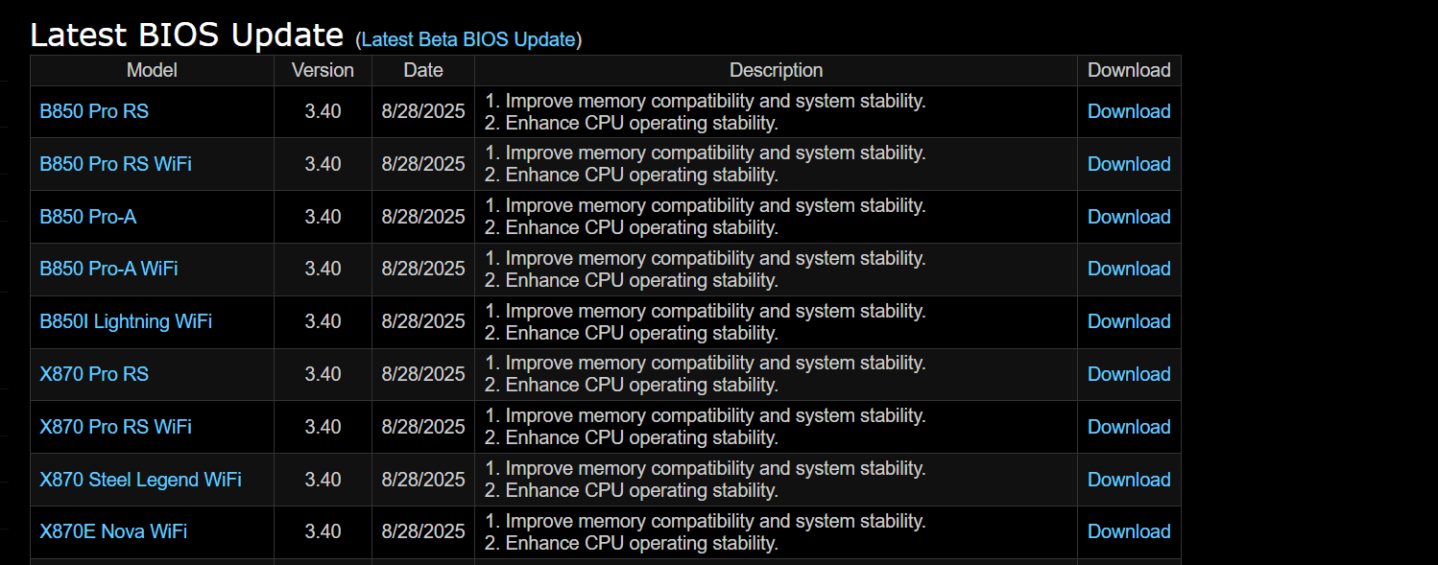
Task: Download the B850 Pro-A BIOS update
Action: pyautogui.click(x=1129, y=217)
